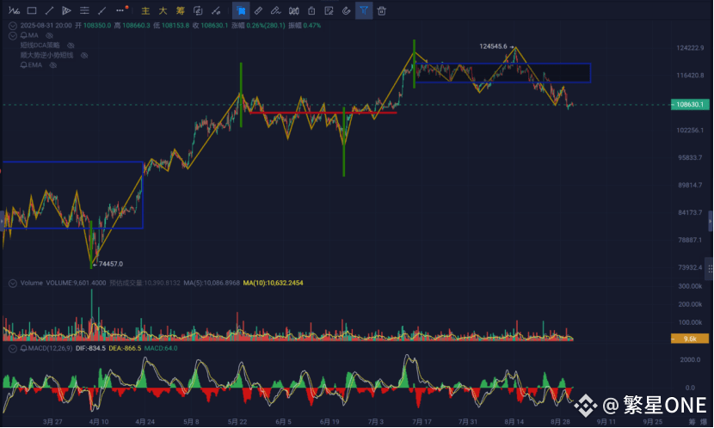
Task: Click the EMA indicator label
Action: [35, 65]
